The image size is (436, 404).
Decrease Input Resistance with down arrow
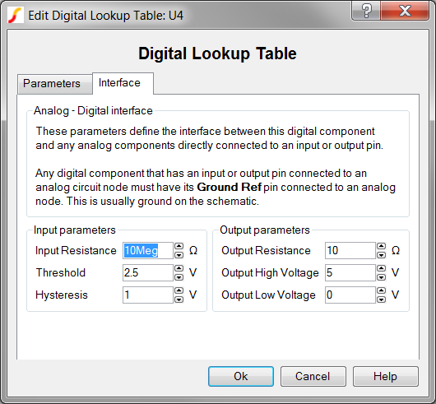pos(179,255)
